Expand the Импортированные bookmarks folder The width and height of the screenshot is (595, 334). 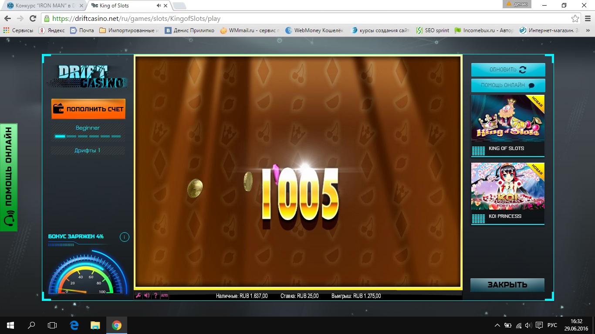click(129, 30)
